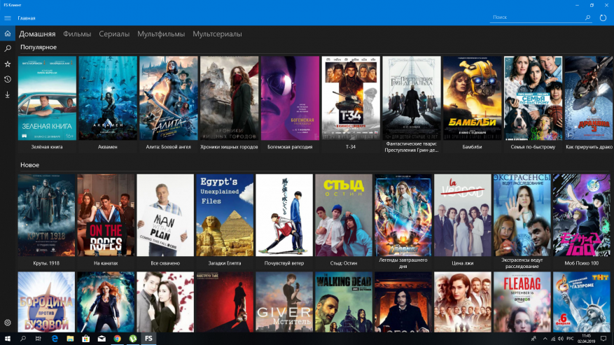
Task: Open system volume icon in tray
Action: (561, 339)
